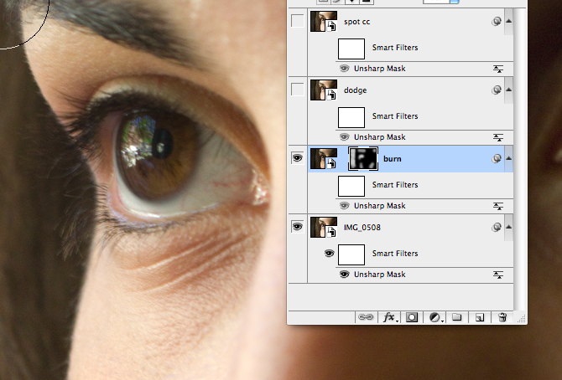Screen dimensions: 562x380
Task: Collapse smart filters on dodge layer
Action: (x=508, y=90)
